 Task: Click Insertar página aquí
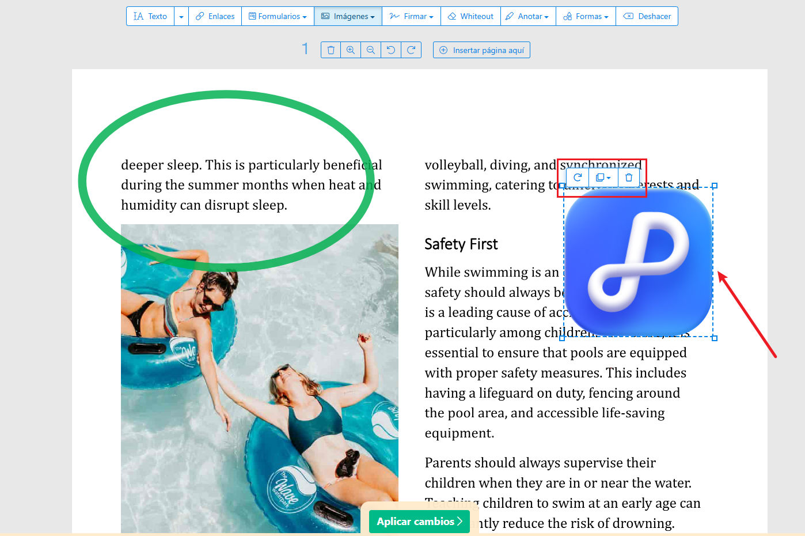pos(482,50)
